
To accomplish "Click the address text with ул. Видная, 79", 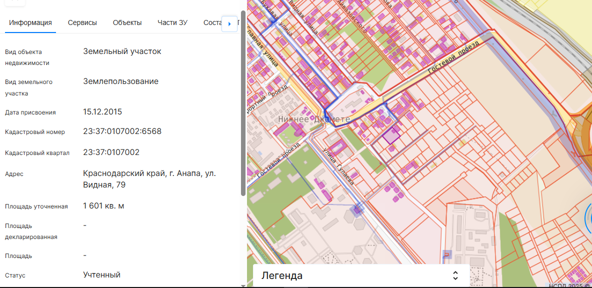I will [x=149, y=179].
